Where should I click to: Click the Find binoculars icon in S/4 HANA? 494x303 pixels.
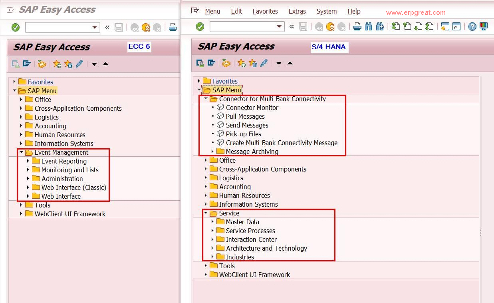pos(369,27)
